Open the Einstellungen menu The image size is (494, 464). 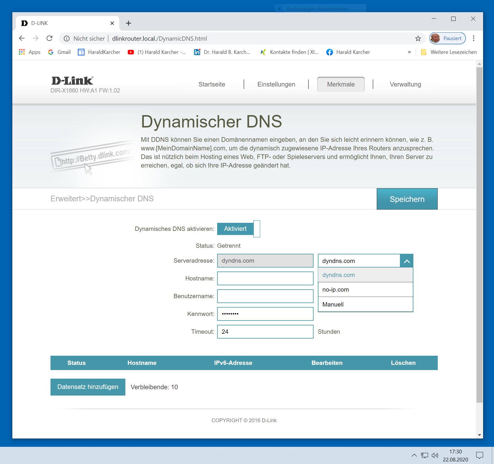click(x=276, y=84)
